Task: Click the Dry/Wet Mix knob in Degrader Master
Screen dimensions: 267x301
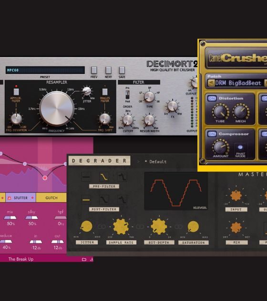Action: coord(236,227)
